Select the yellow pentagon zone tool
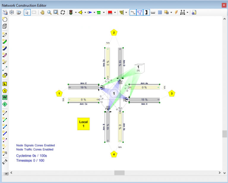 click(5, 91)
